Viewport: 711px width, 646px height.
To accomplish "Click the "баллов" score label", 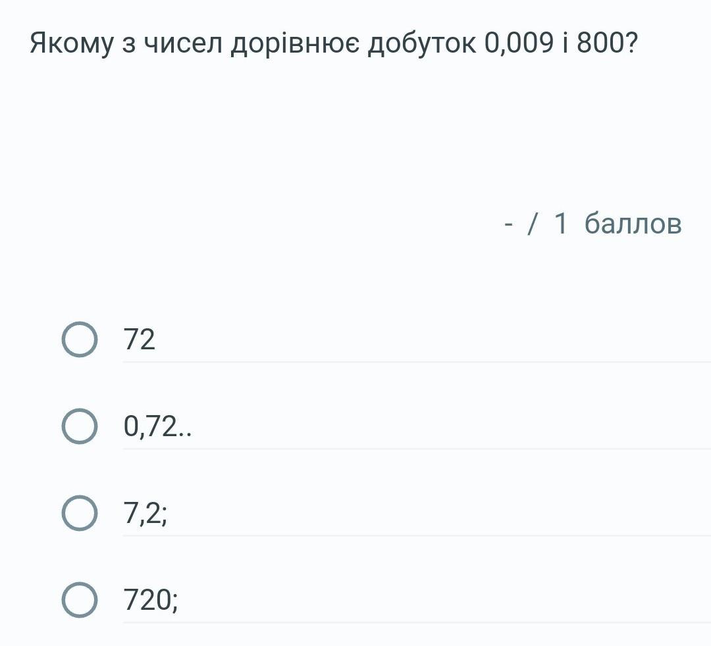I will (x=633, y=224).
